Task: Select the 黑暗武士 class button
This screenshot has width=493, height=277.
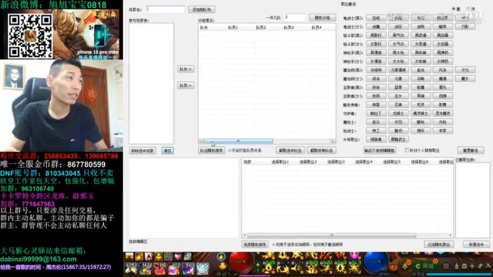Action: click(398, 139)
